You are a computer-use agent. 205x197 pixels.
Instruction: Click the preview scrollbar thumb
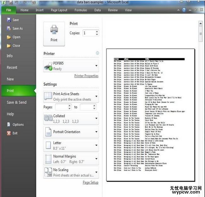pos(201,34)
